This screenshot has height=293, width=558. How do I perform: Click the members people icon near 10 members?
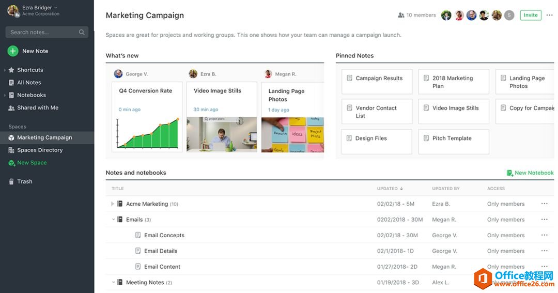pyautogui.click(x=401, y=15)
